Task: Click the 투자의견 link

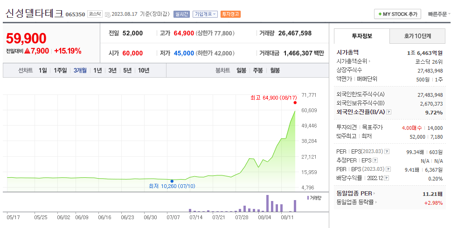Action: coord(347,127)
